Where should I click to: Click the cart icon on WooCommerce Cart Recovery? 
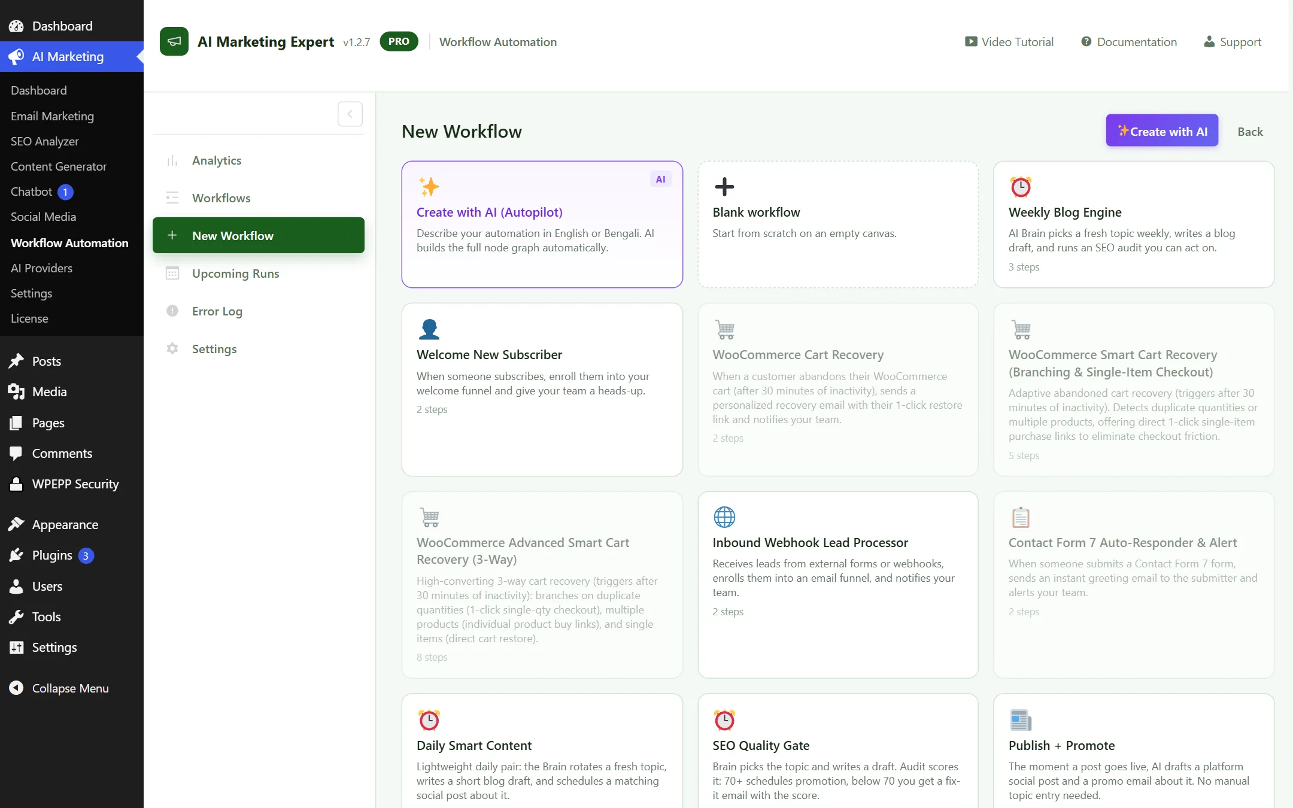click(725, 329)
